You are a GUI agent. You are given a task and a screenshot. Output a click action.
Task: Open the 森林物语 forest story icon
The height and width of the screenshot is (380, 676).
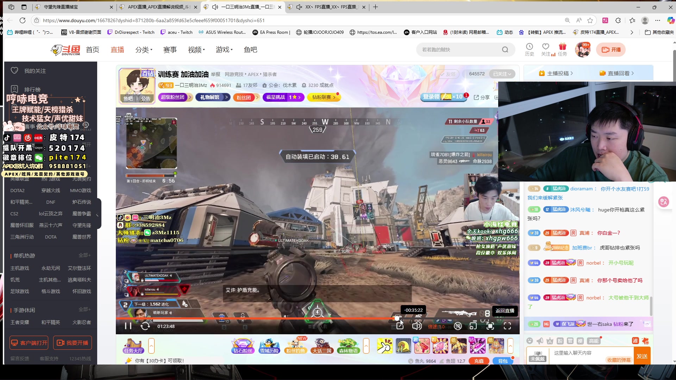point(348,346)
